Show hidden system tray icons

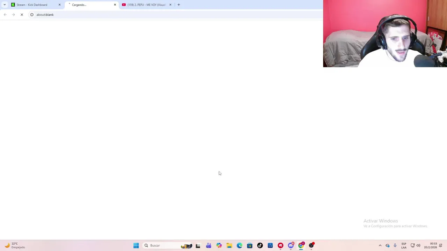pyautogui.click(x=380, y=245)
